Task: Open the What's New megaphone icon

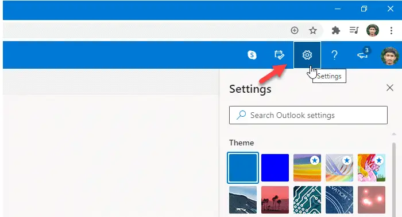Action: 363,54
